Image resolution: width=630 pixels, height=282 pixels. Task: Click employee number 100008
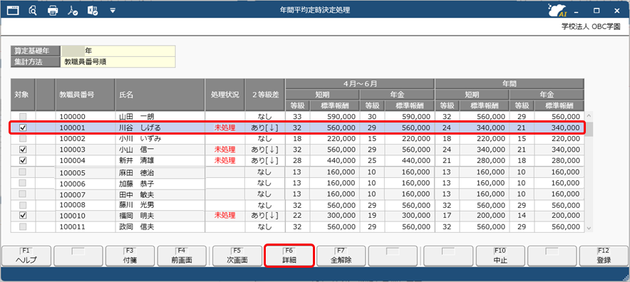click(x=73, y=205)
